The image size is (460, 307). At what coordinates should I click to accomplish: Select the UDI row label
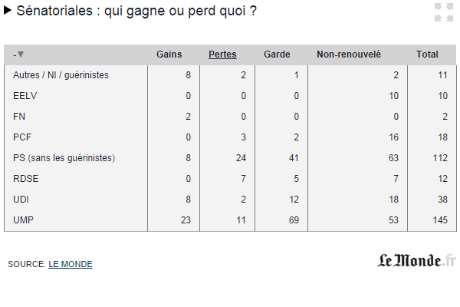21,200
